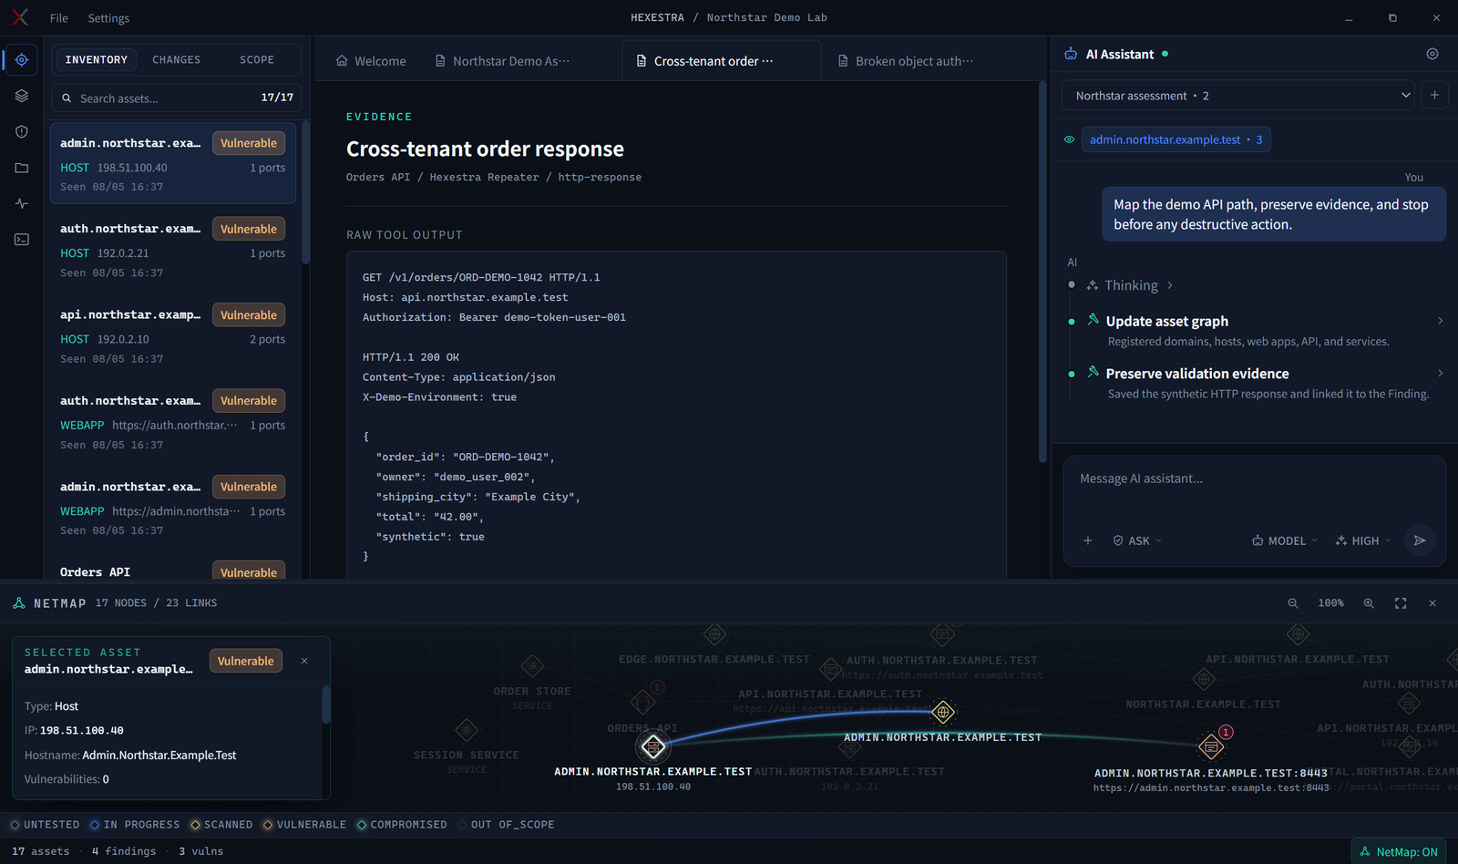Screen dimensions: 1458x864
Task: Open the Broken object auth… tab
Action: pyautogui.click(x=906, y=61)
